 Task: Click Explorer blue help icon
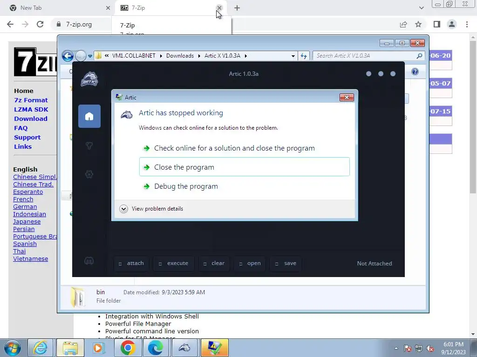click(x=415, y=72)
